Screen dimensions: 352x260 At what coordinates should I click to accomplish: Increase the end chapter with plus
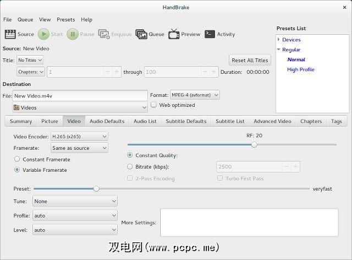point(214,72)
